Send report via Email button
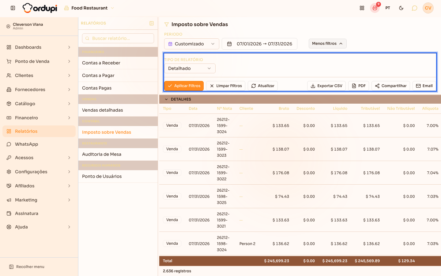This screenshot has height=276, width=441. (x=424, y=86)
